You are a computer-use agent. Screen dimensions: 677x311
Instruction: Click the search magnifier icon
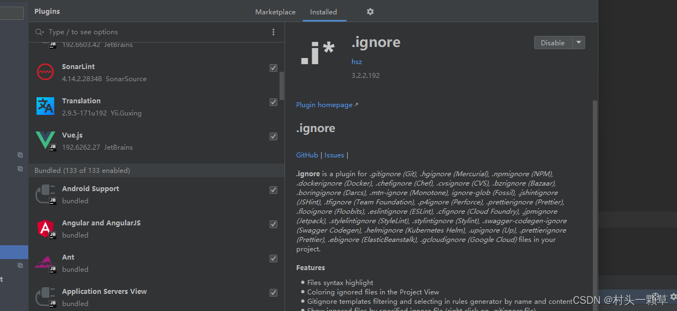[39, 32]
